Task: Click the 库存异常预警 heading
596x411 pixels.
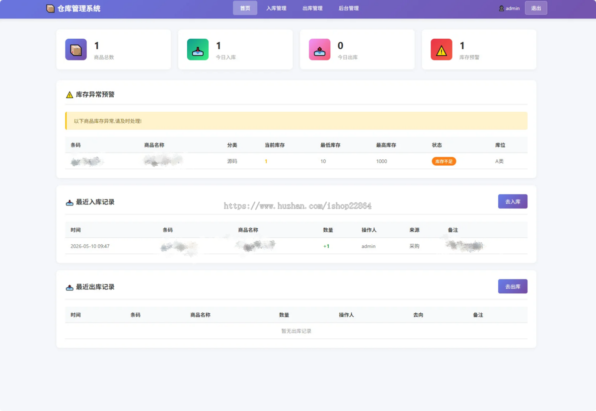Action: click(95, 94)
